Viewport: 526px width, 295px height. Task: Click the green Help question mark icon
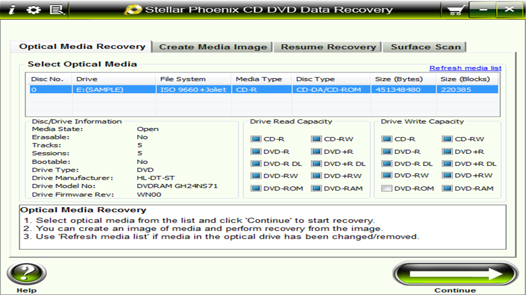(27, 274)
